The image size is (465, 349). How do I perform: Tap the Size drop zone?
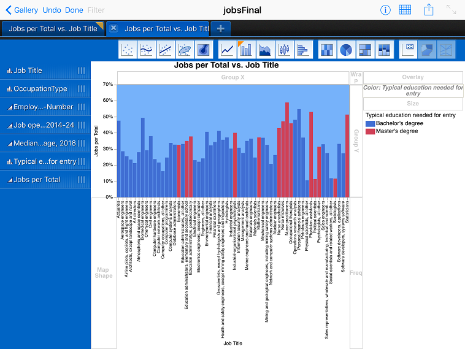click(x=413, y=104)
